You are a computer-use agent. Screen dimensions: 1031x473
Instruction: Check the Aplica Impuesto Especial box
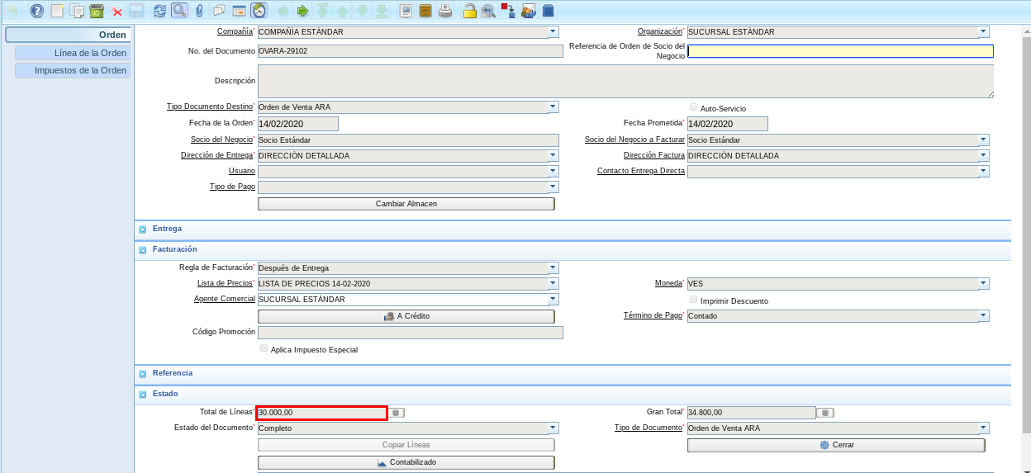click(x=264, y=348)
